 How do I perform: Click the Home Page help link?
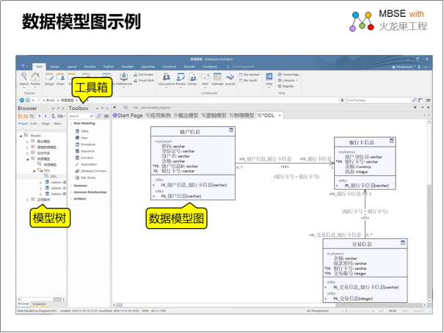(x=290, y=74)
